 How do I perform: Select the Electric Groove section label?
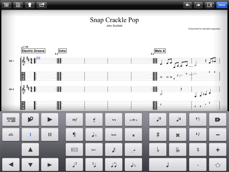point(33,51)
